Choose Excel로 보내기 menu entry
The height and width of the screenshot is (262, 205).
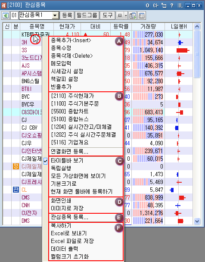(x=69, y=233)
